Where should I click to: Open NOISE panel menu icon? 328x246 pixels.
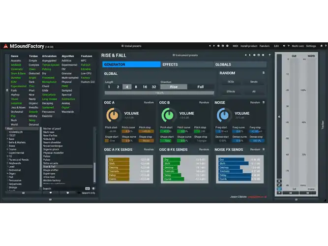tap(264, 102)
